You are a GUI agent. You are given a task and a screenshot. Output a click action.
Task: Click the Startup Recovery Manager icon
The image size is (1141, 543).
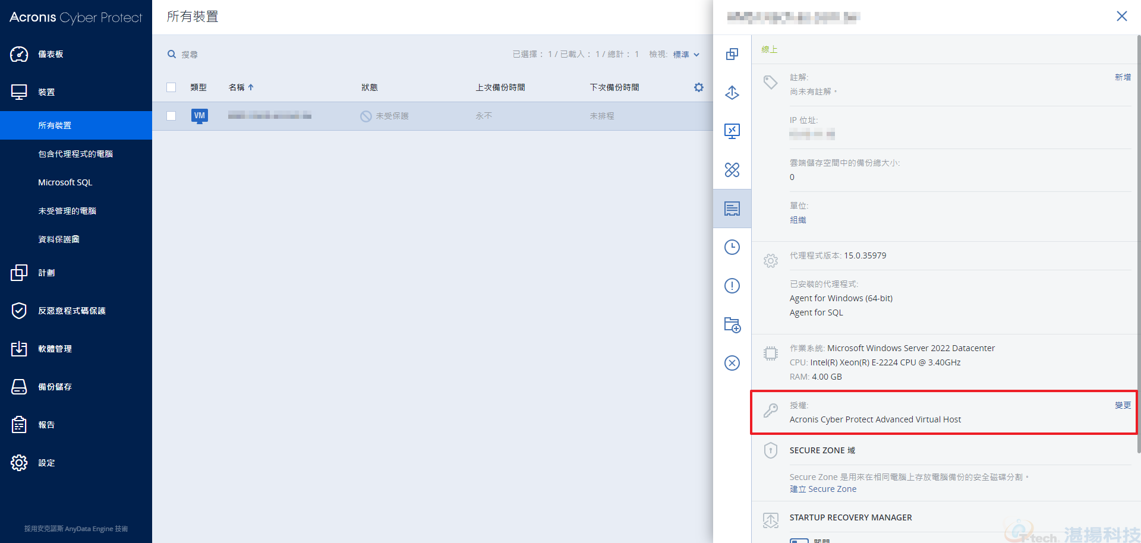pyautogui.click(x=771, y=520)
